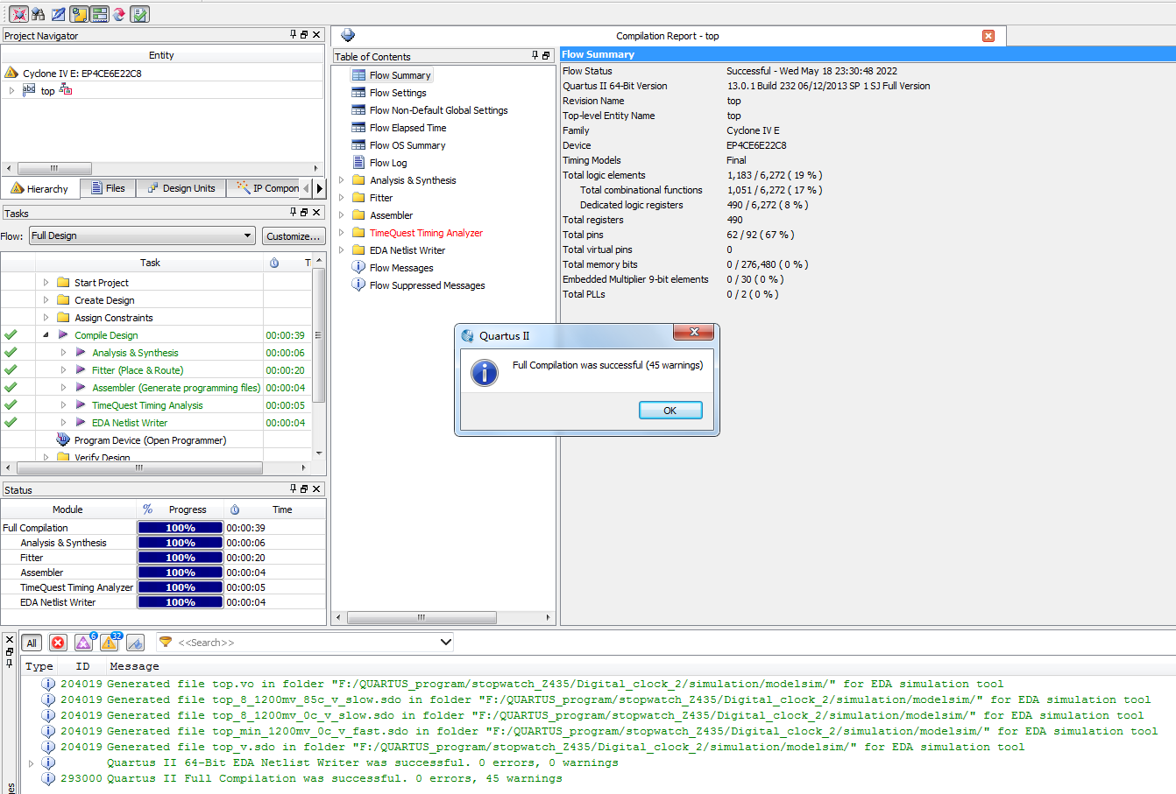Expand TimeQuest Timing Analyzer report folder
Screen dimensions: 1176x794
tap(341, 232)
